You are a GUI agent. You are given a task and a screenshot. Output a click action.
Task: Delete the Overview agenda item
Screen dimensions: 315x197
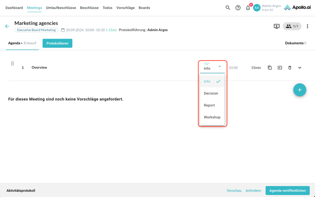click(x=290, y=68)
